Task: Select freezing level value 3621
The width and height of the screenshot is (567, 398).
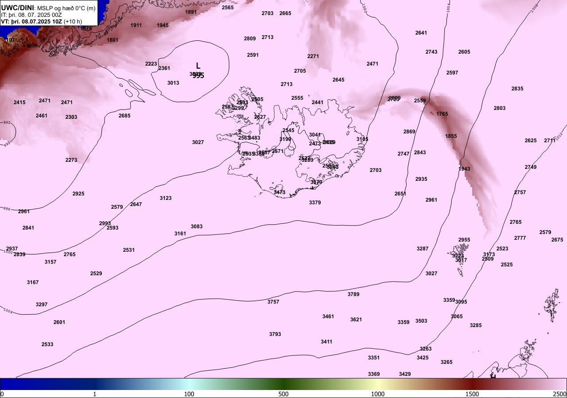Action: point(356,320)
